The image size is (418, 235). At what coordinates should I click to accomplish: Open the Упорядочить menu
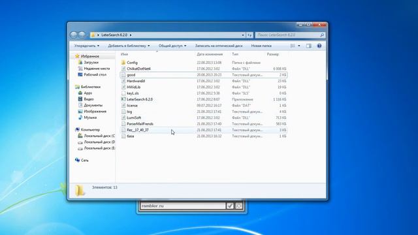[87, 46]
